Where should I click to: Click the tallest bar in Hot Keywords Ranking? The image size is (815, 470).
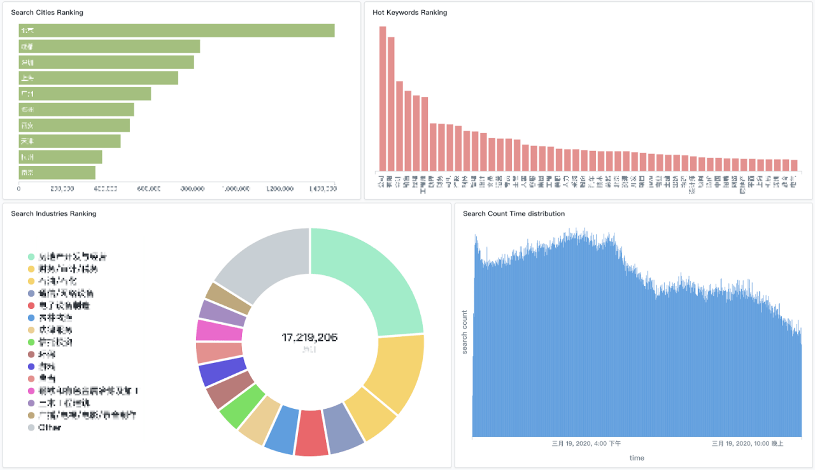pos(383,99)
